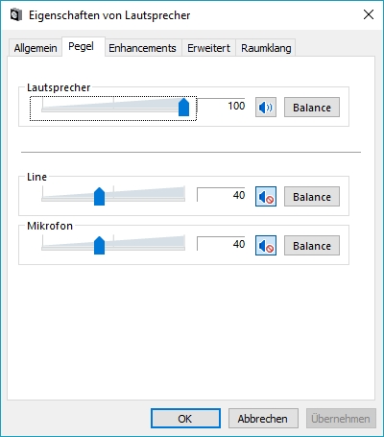Open Balance for Lautsprecher

coord(312,108)
